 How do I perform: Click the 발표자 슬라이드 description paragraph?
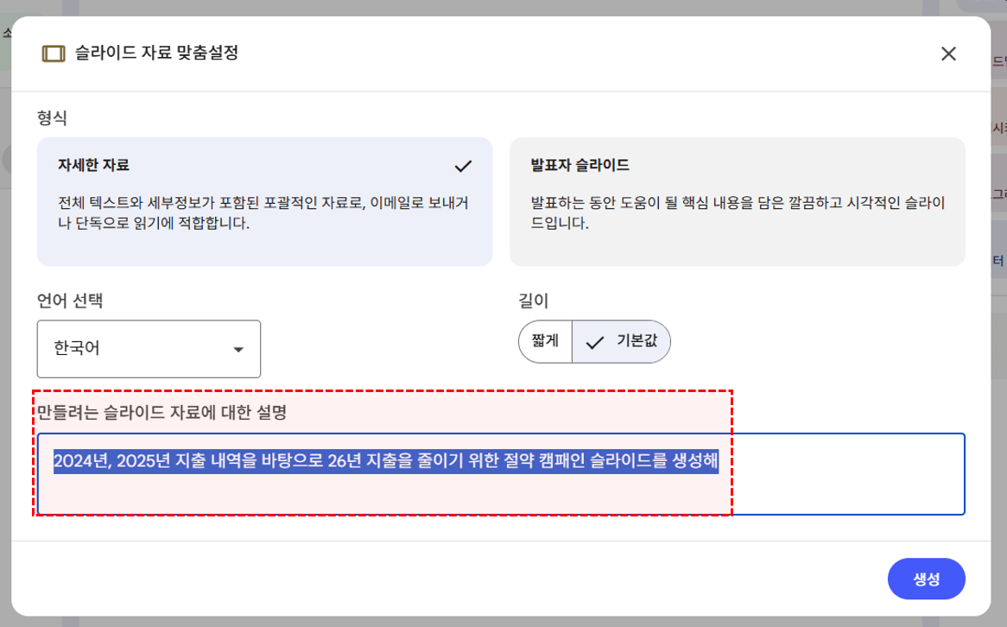[737, 213]
